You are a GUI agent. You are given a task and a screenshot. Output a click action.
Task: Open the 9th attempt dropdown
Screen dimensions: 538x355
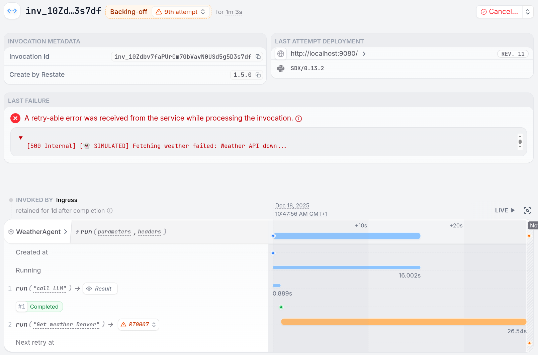pos(181,12)
